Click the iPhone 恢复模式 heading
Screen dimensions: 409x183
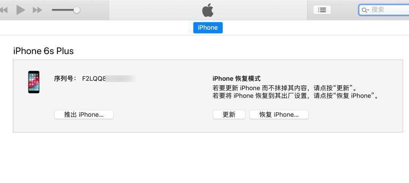pyautogui.click(x=237, y=78)
